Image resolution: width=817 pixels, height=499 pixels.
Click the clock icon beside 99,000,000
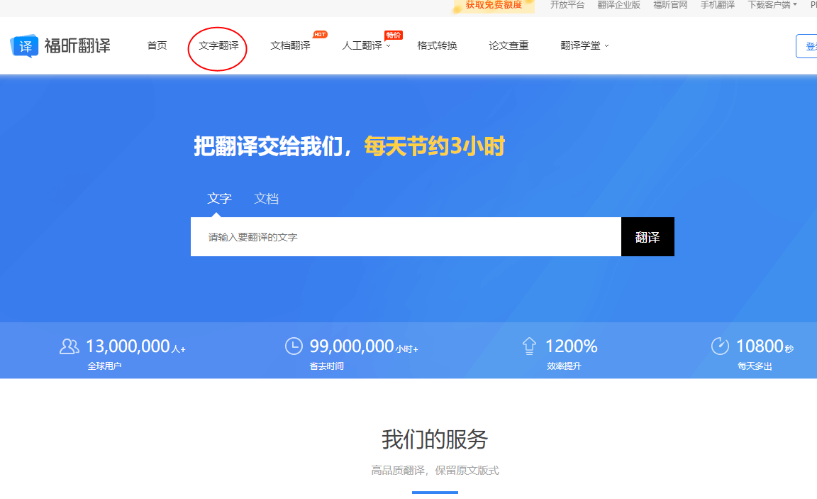pos(294,346)
